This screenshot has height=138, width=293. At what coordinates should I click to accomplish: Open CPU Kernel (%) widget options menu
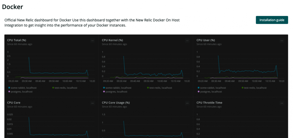[187, 40]
